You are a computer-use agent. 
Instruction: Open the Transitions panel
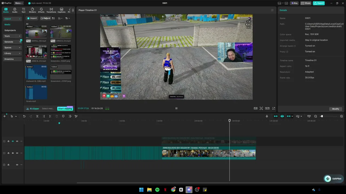click(51, 10)
